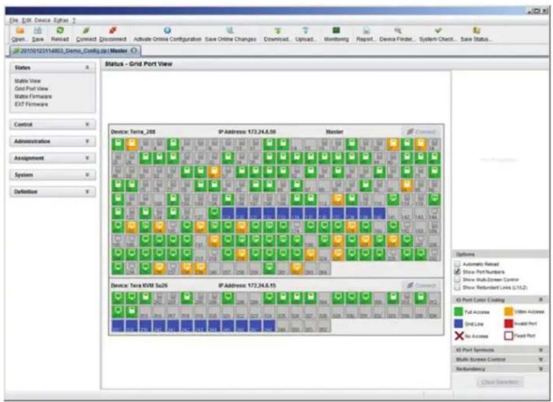553x402 pixels.
Task: Click the 'IP Address: 172.24.6.15' text
Action: pos(247,285)
